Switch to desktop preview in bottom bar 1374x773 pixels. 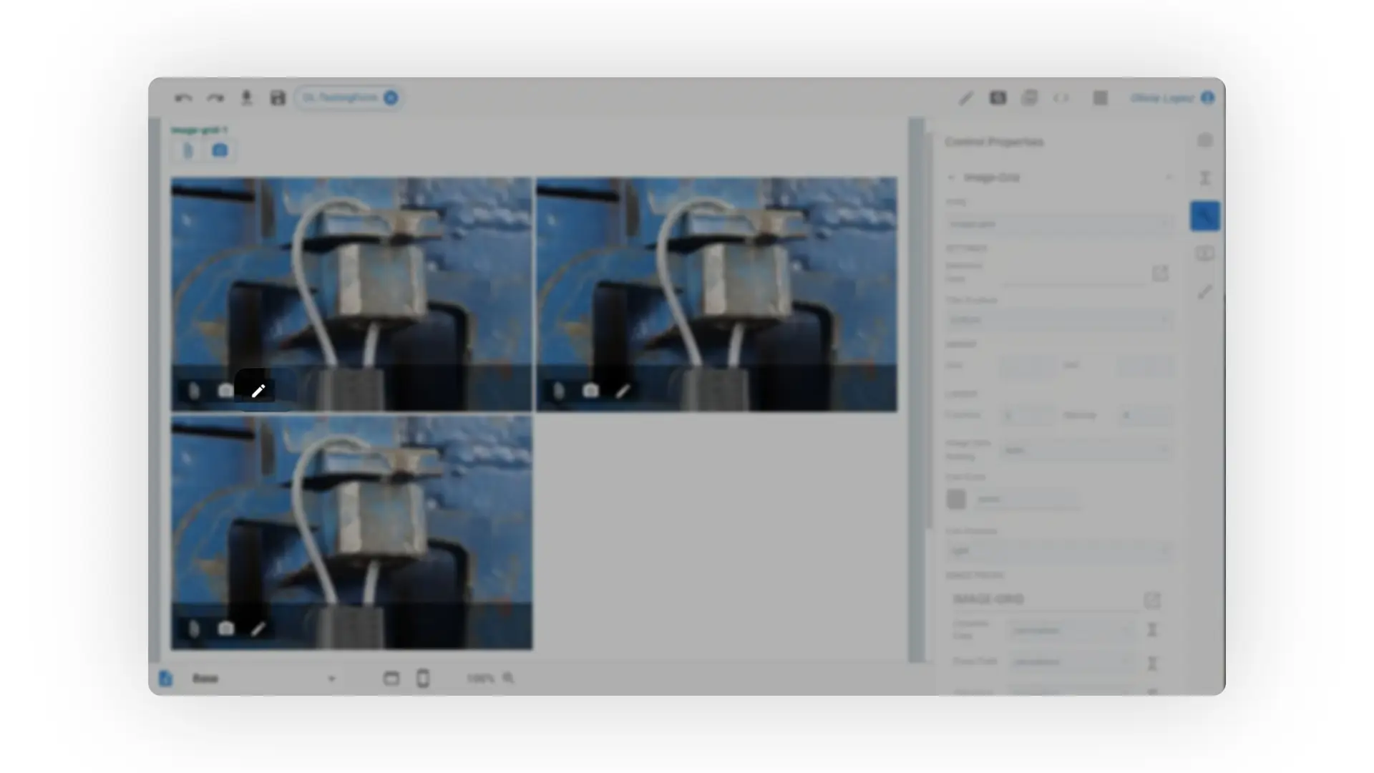(391, 678)
